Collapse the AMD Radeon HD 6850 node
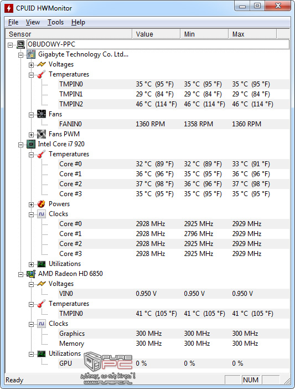This screenshot has width=295, height=389. pyautogui.click(x=21, y=274)
